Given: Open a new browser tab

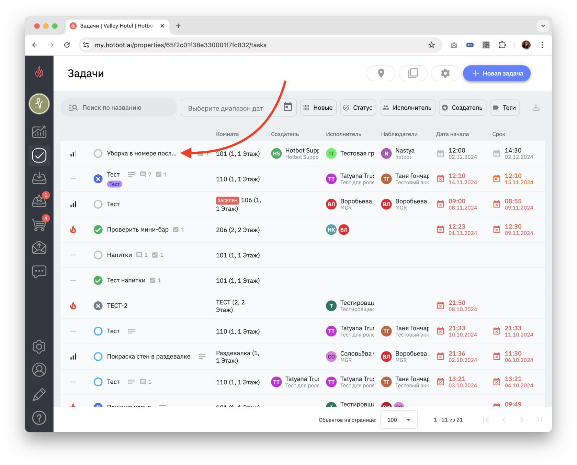Looking at the screenshot, I should pyautogui.click(x=178, y=26).
